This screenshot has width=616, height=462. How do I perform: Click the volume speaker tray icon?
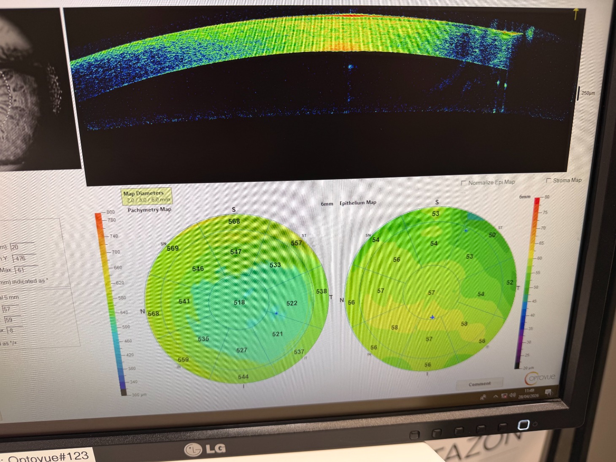(x=513, y=395)
